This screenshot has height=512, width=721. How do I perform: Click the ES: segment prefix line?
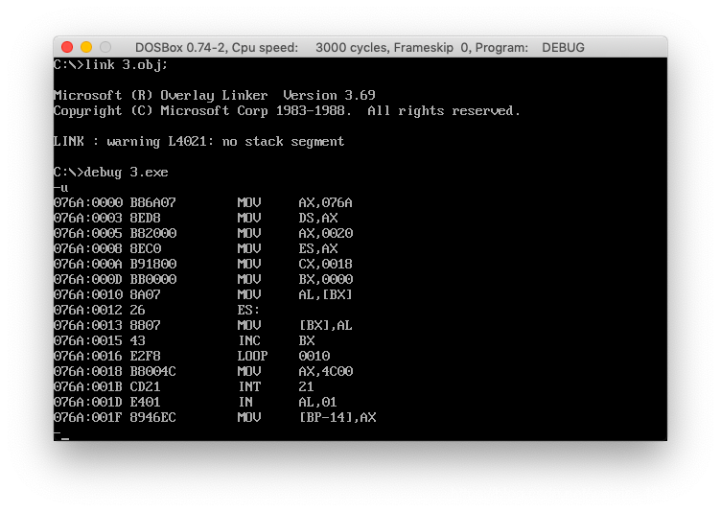[x=156, y=310]
